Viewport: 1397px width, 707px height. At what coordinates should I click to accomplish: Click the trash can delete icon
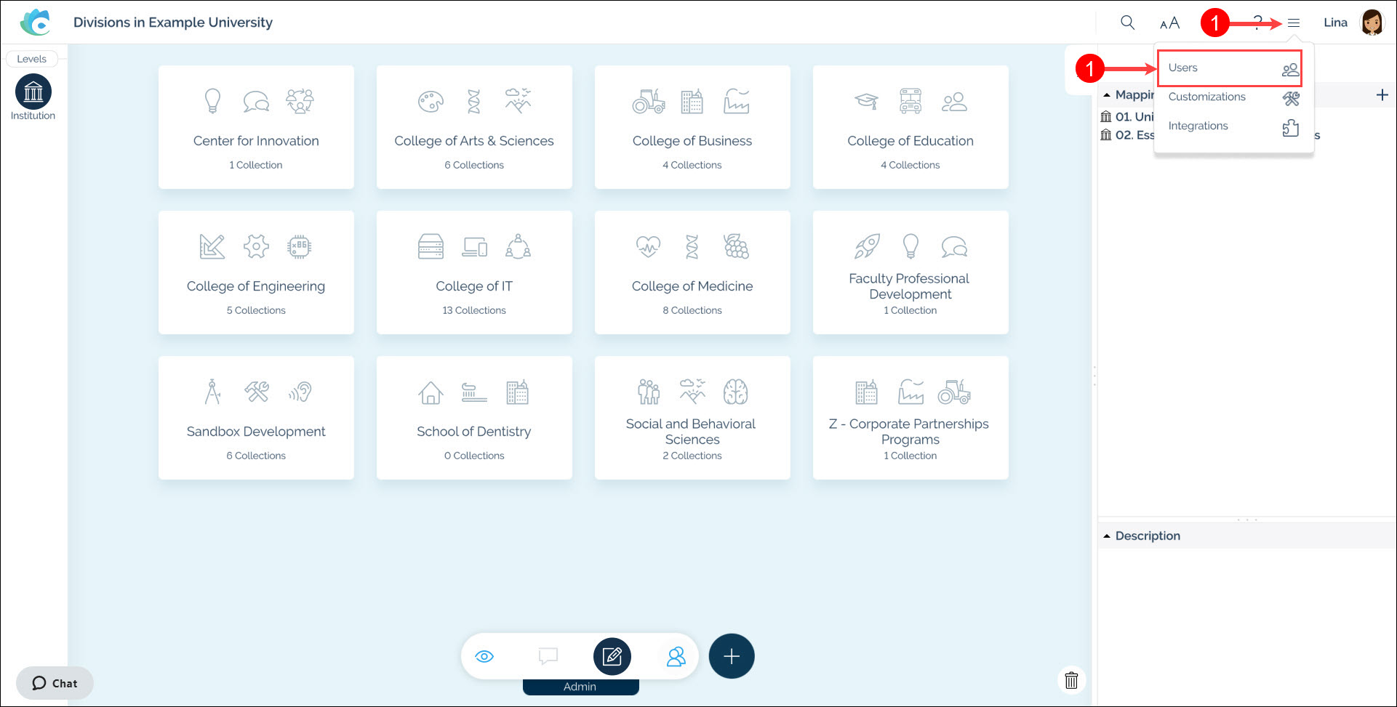1071,680
